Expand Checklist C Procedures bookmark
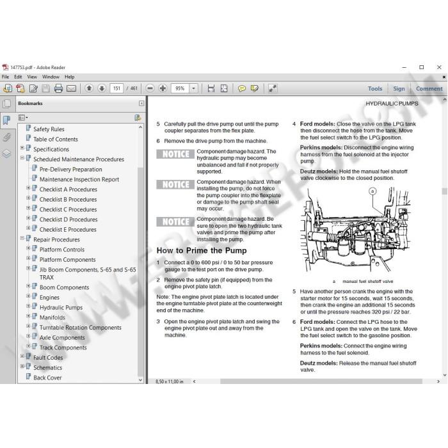 [x=28, y=208]
